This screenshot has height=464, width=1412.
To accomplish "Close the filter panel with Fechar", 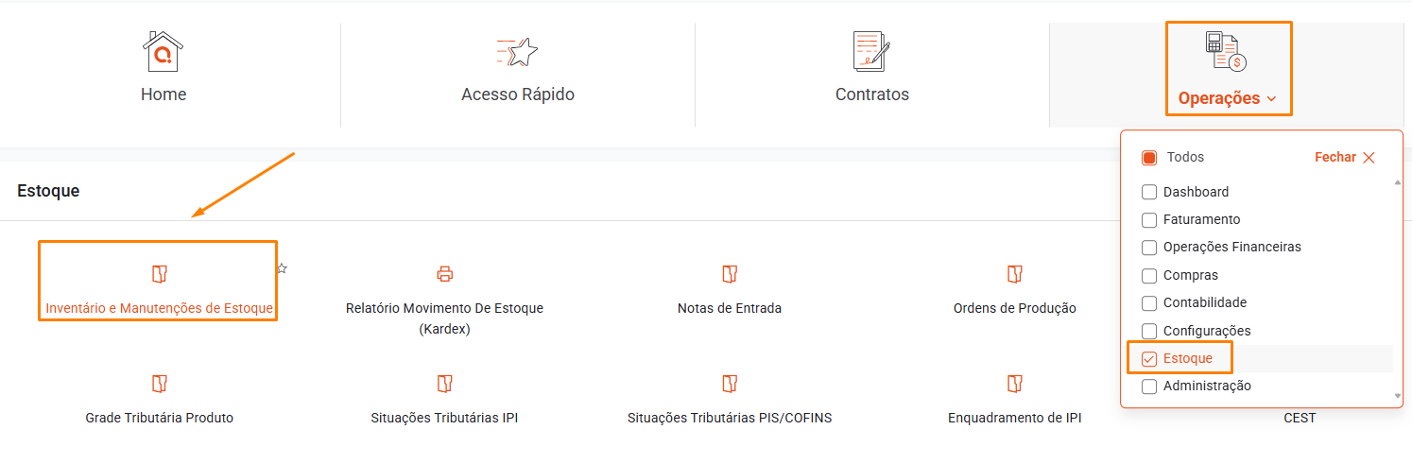I will (x=1344, y=158).
